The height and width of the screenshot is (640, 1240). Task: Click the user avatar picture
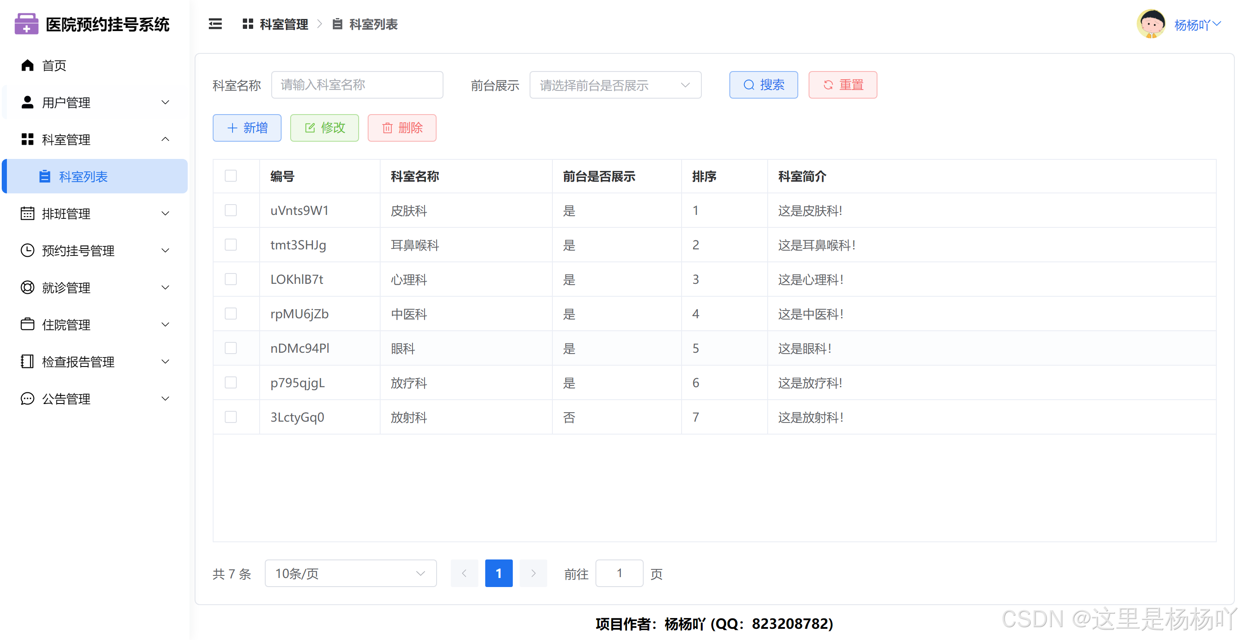1151,24
